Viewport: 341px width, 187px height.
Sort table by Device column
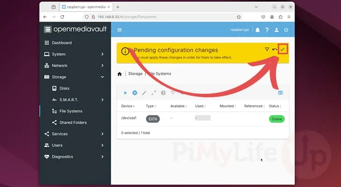[x=128, y=106]
